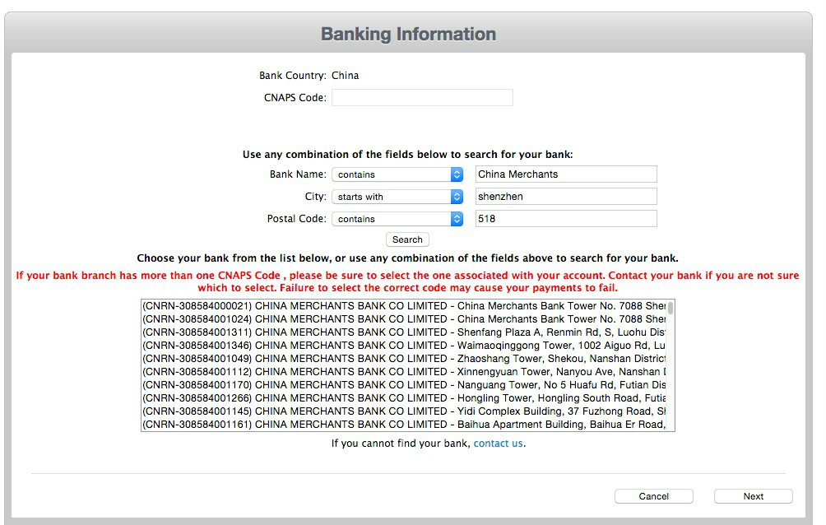Click the City field containing 'shenzhen'
826x525 pixels.
click(x=566, y=197)
